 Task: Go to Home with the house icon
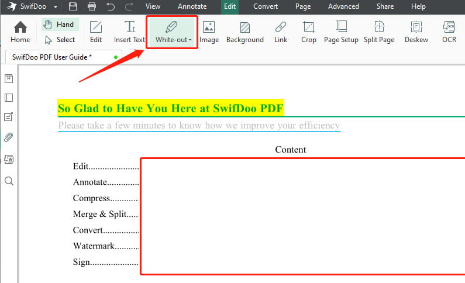tap(20, 32)
